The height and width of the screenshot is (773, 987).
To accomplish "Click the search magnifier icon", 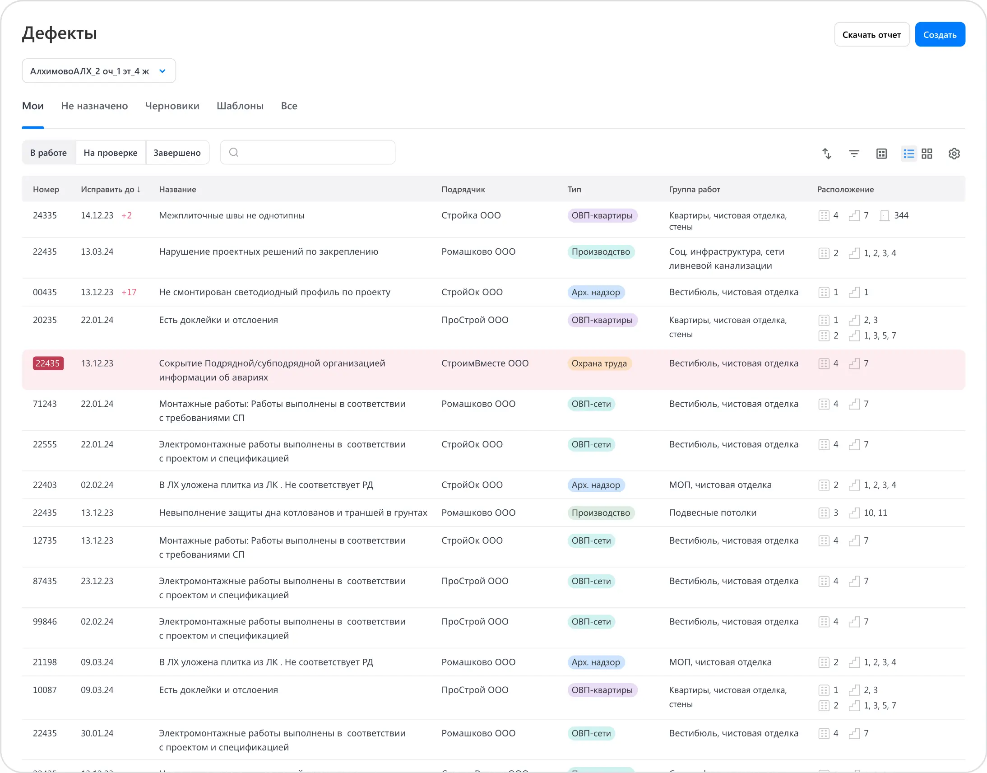I will pyautogui.click(x=234, y=152).
